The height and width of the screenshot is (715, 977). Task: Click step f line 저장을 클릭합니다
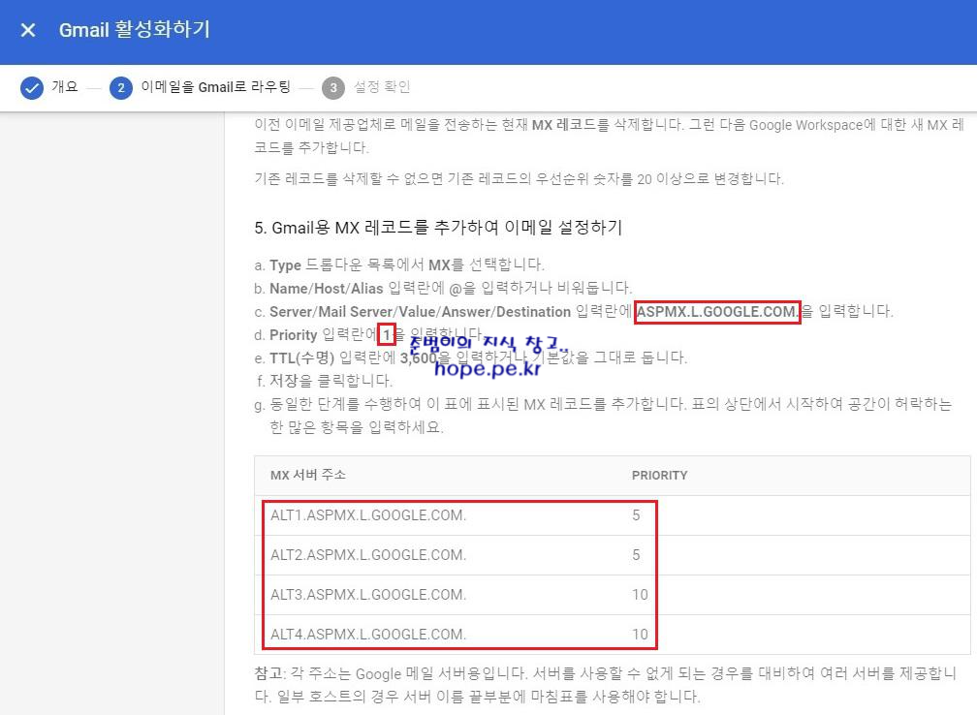point(324,381)
